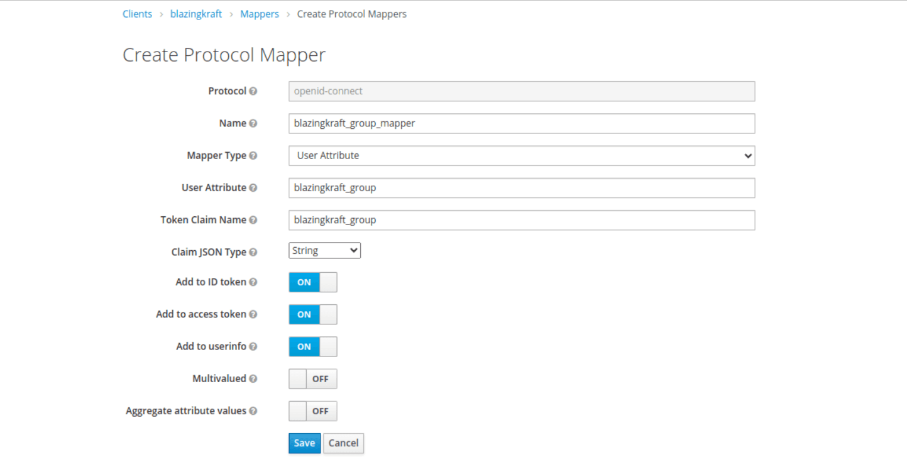The height and width of the screenshot is (457, 907).
Task: Focus the Token Claim Name input field
Action: 521,220
